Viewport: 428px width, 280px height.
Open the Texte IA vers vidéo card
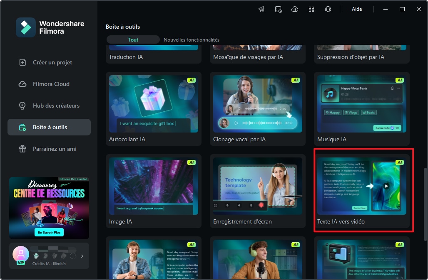[362, 191]
